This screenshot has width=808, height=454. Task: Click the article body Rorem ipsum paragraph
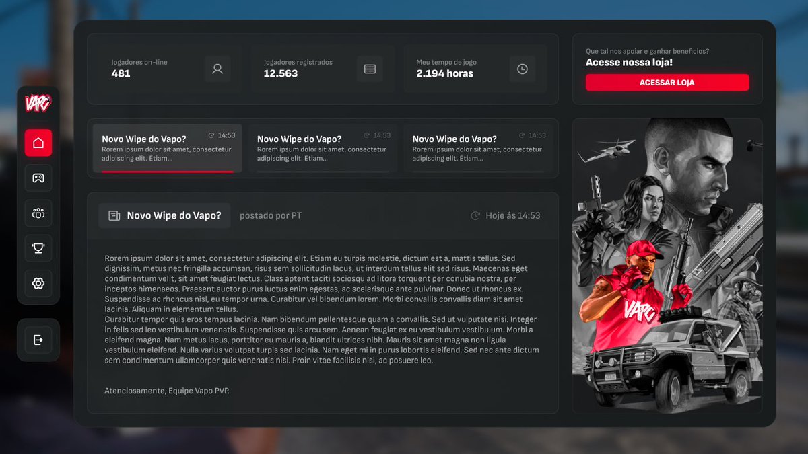323,309
